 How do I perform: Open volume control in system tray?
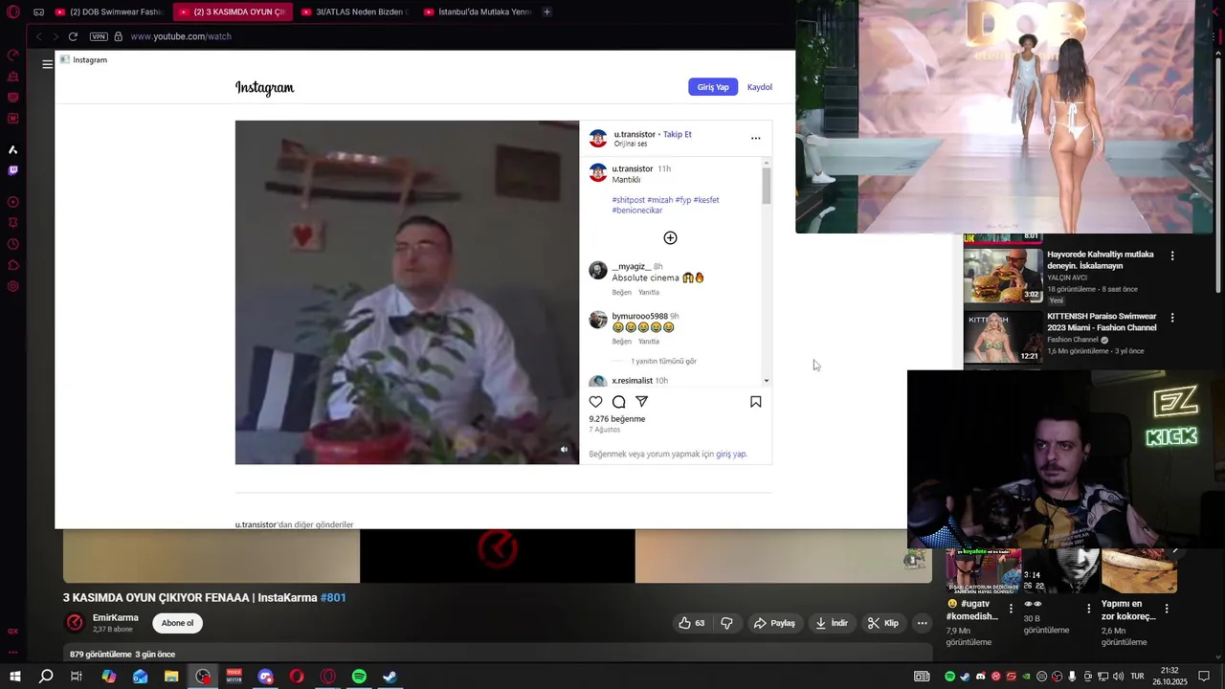pos(1119,677)
